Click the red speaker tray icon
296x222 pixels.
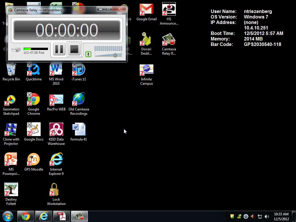point(253,216)
